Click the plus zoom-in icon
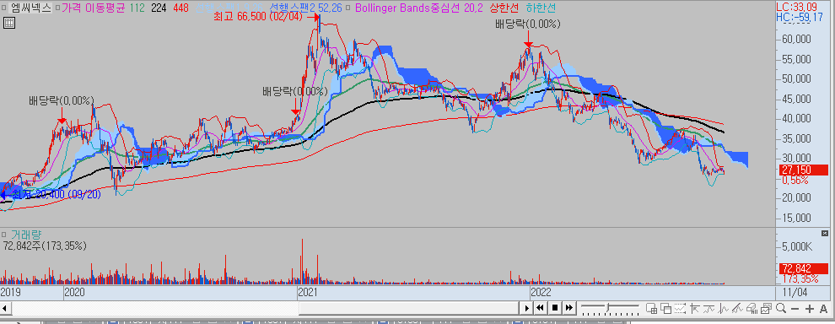The width and height of the screenshot is (835, 324). [x=810, y=309]
